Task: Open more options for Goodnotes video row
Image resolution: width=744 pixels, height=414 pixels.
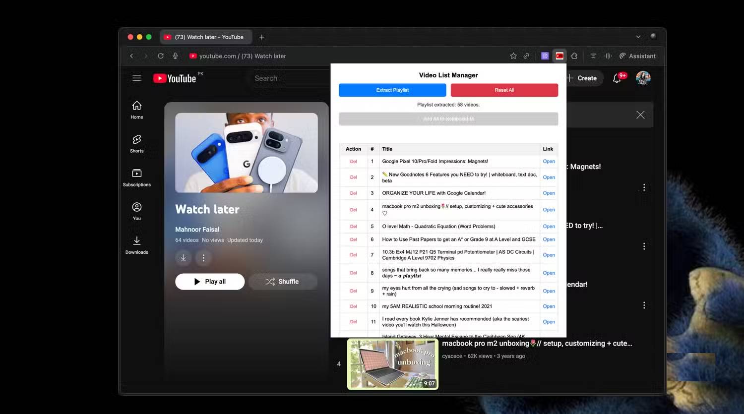Action: (644, 246)
